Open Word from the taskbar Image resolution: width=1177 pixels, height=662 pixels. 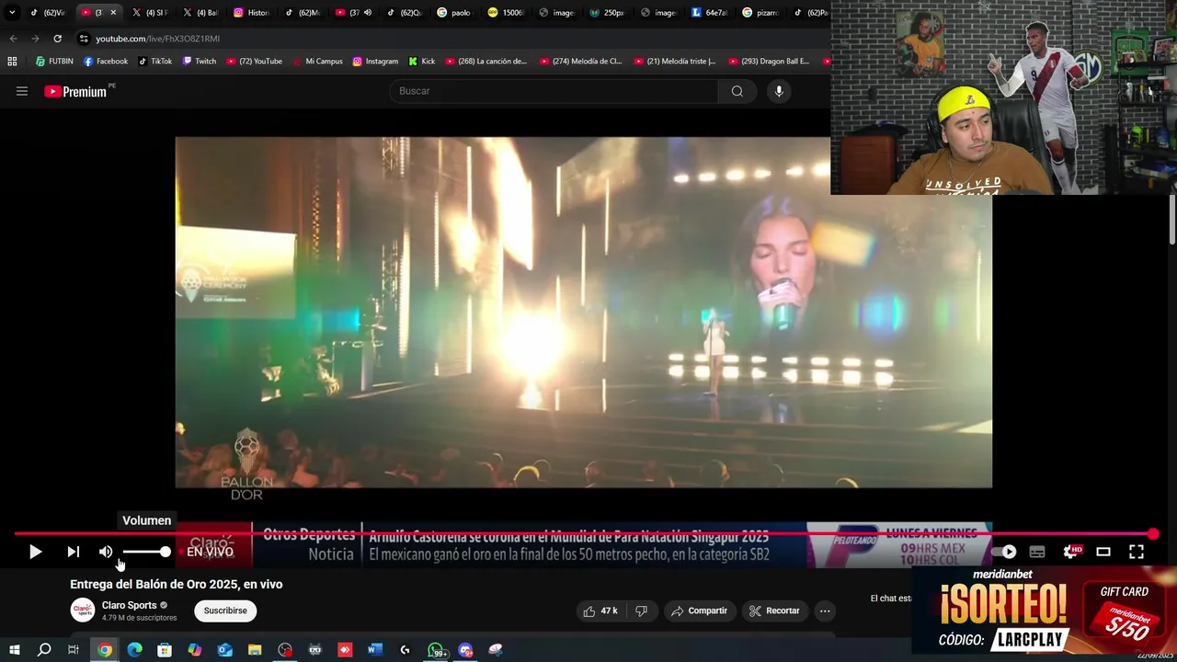pos(375,650)
